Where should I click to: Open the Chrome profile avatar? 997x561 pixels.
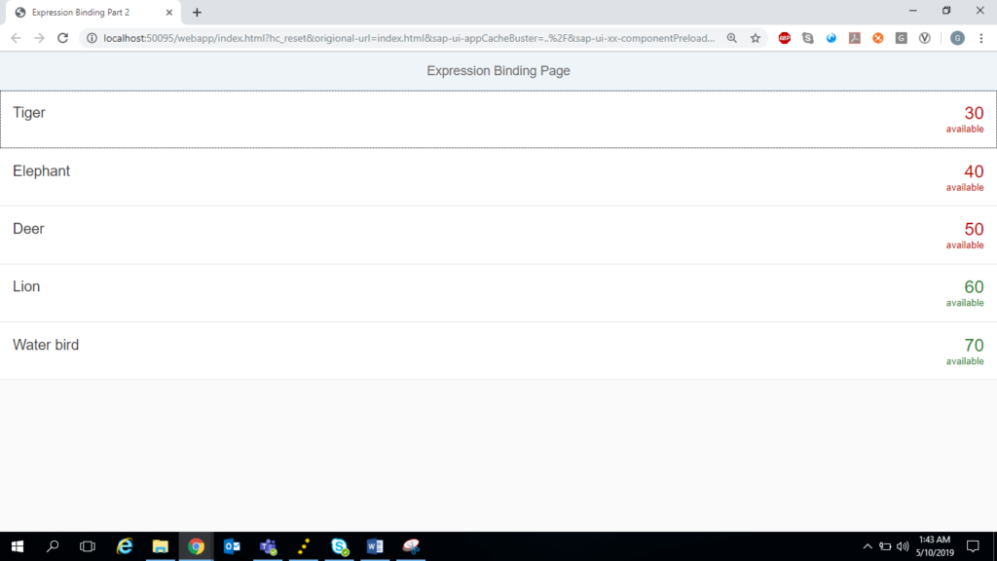tap(958, 38)
